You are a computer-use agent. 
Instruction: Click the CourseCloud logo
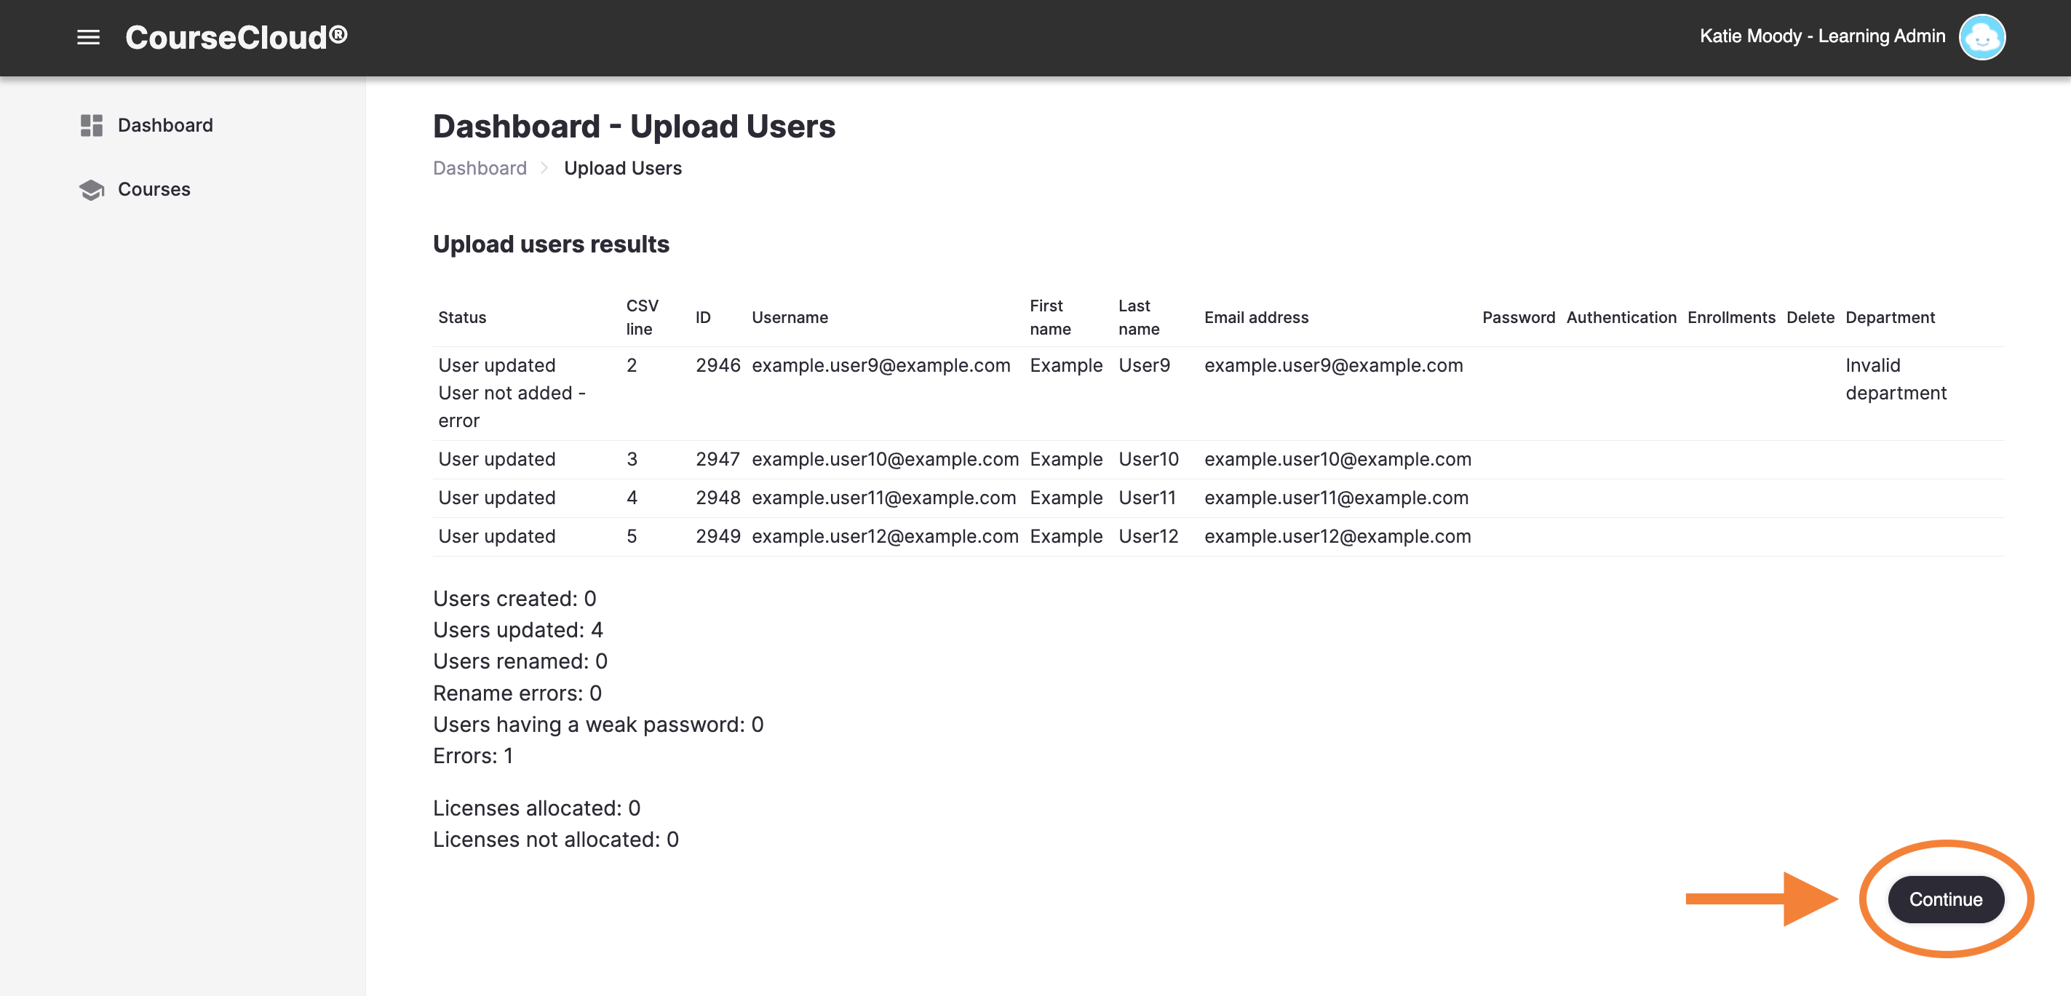coord(236,37)
